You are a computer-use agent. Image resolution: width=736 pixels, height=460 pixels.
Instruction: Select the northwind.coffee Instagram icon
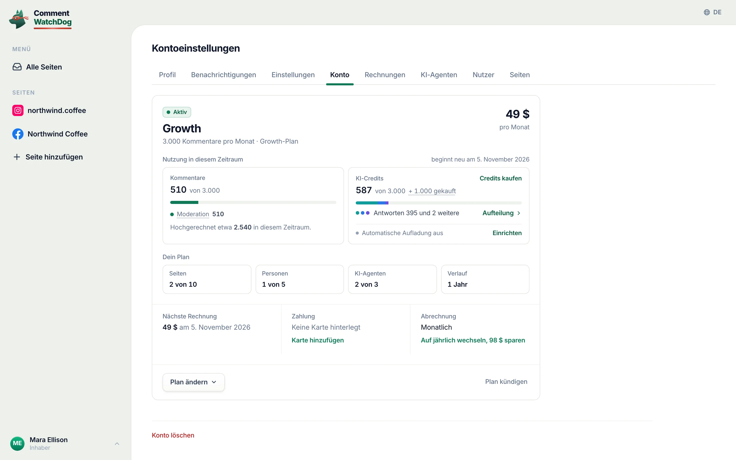[18, 110]
